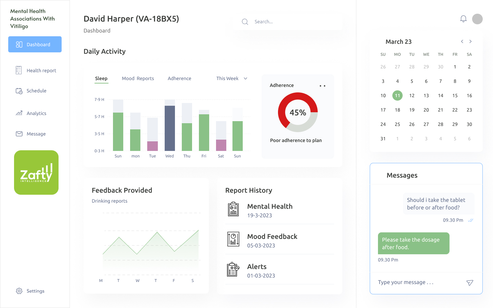Switch to the Mood Reports tab

click(x=138, y=78)
